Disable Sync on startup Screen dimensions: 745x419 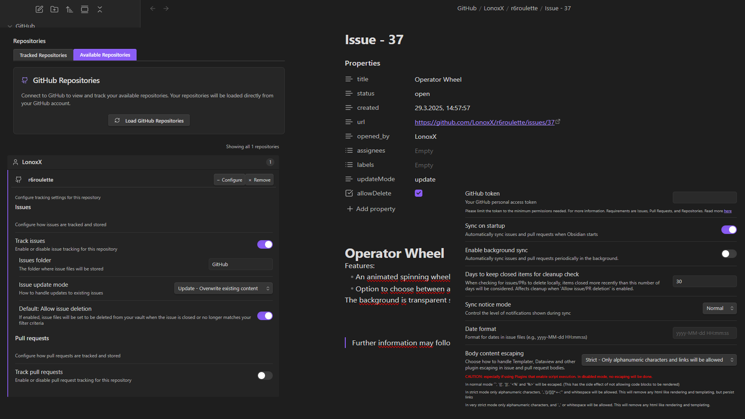[729, 230]
